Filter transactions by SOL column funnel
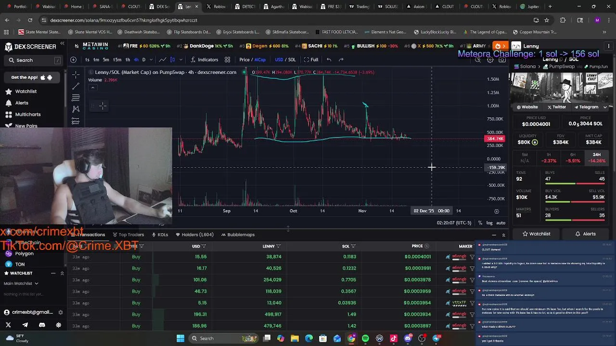 coord(353,246)
